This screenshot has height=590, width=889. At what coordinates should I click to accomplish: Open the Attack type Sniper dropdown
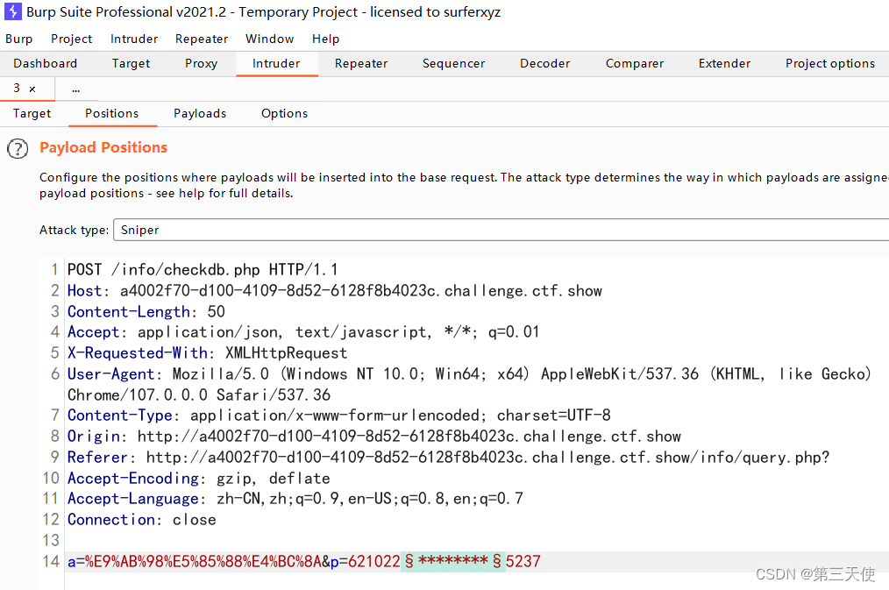501,230
